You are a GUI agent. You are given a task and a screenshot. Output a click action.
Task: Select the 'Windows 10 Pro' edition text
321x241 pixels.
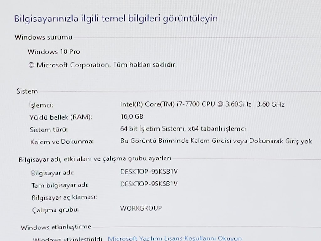click(54, 51)
